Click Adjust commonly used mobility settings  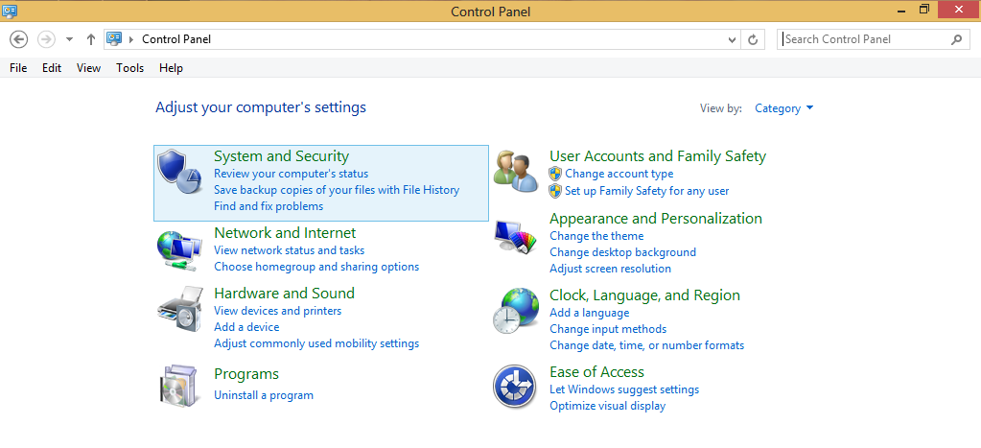(316, 342)
